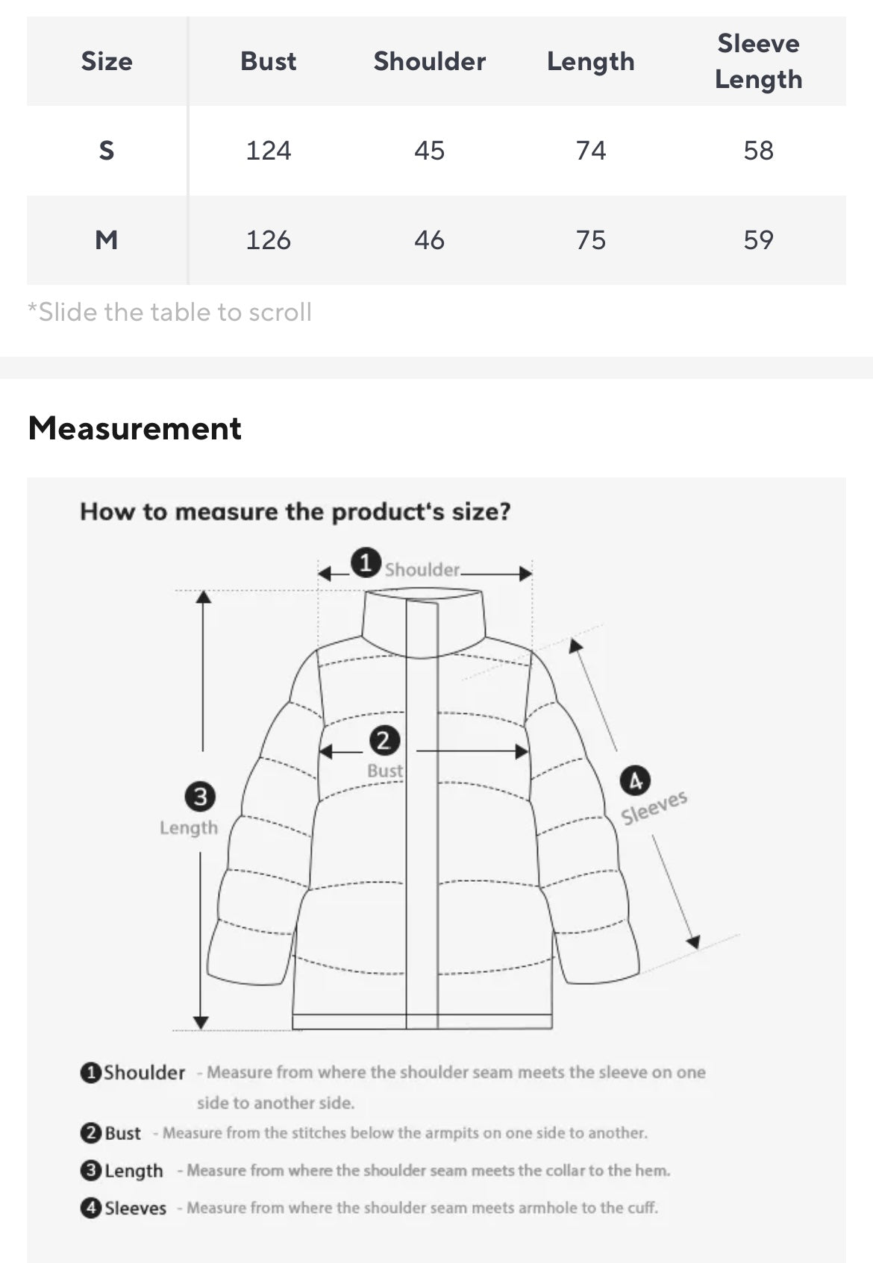The height and width of the screenshot is (1263, 873).
Task: Click the number 4 bullet before the Sleeves description
Action: coord(90,1208)
